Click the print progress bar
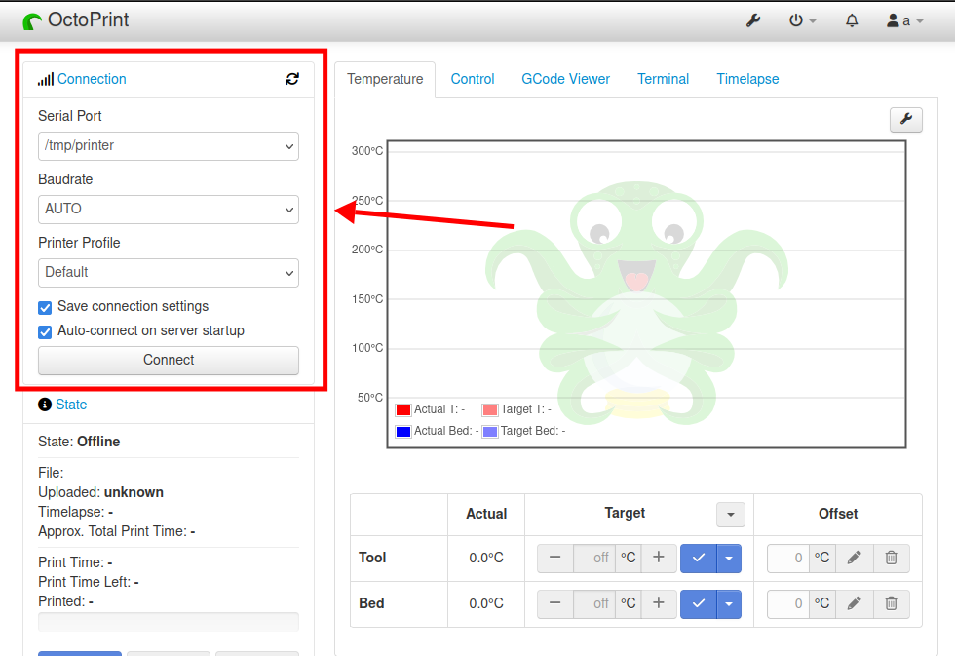Viewport: 955px width, 656px height. coord(168,622)
